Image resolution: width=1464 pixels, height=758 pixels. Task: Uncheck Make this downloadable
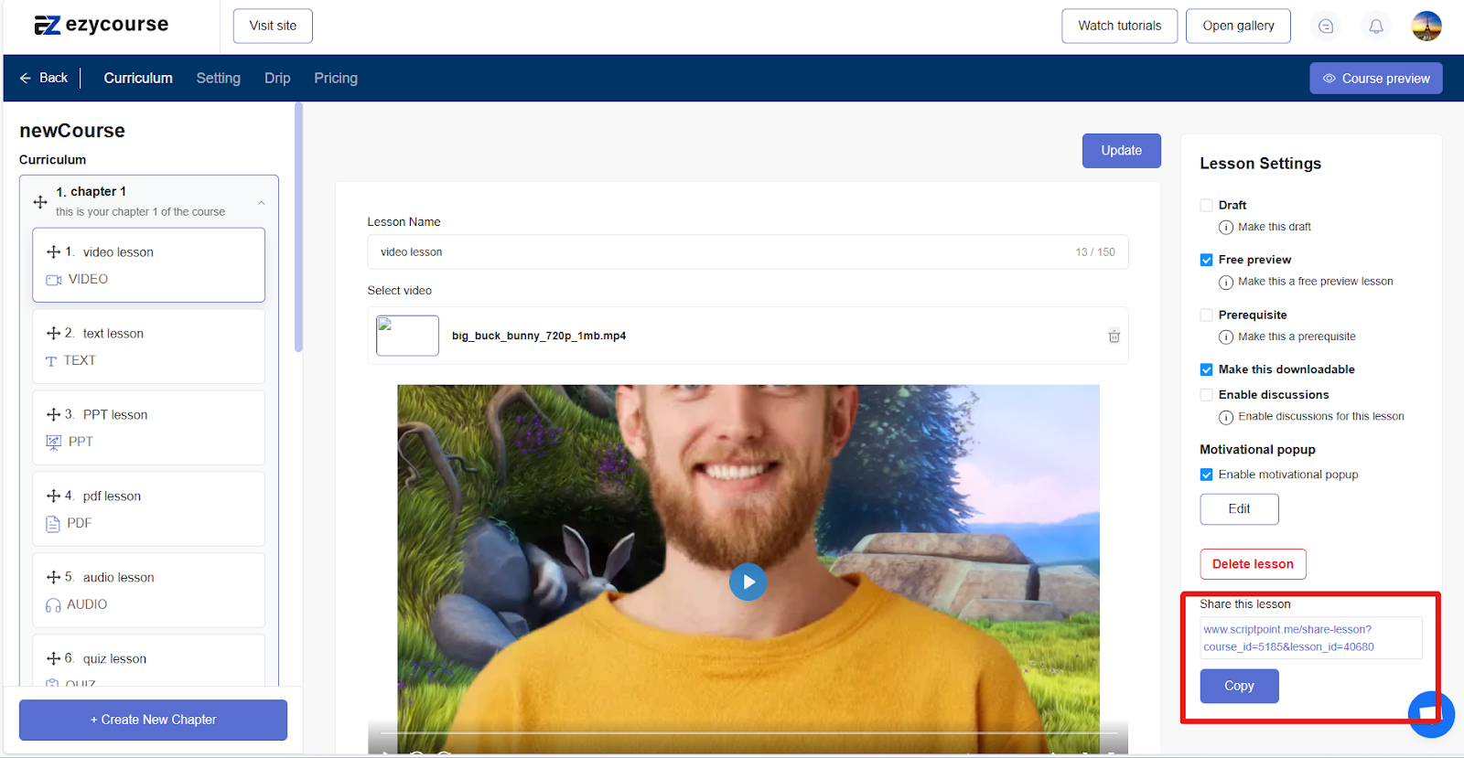1206,369
